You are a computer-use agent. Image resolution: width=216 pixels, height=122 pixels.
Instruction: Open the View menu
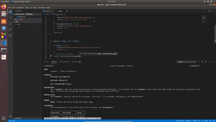pos(27,7)
